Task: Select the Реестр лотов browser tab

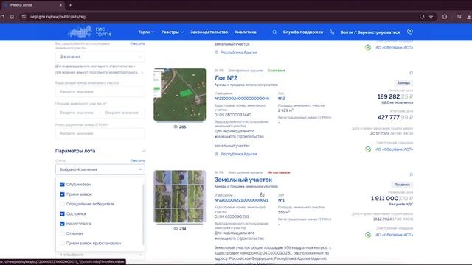Action: click(x=33, y=5)
